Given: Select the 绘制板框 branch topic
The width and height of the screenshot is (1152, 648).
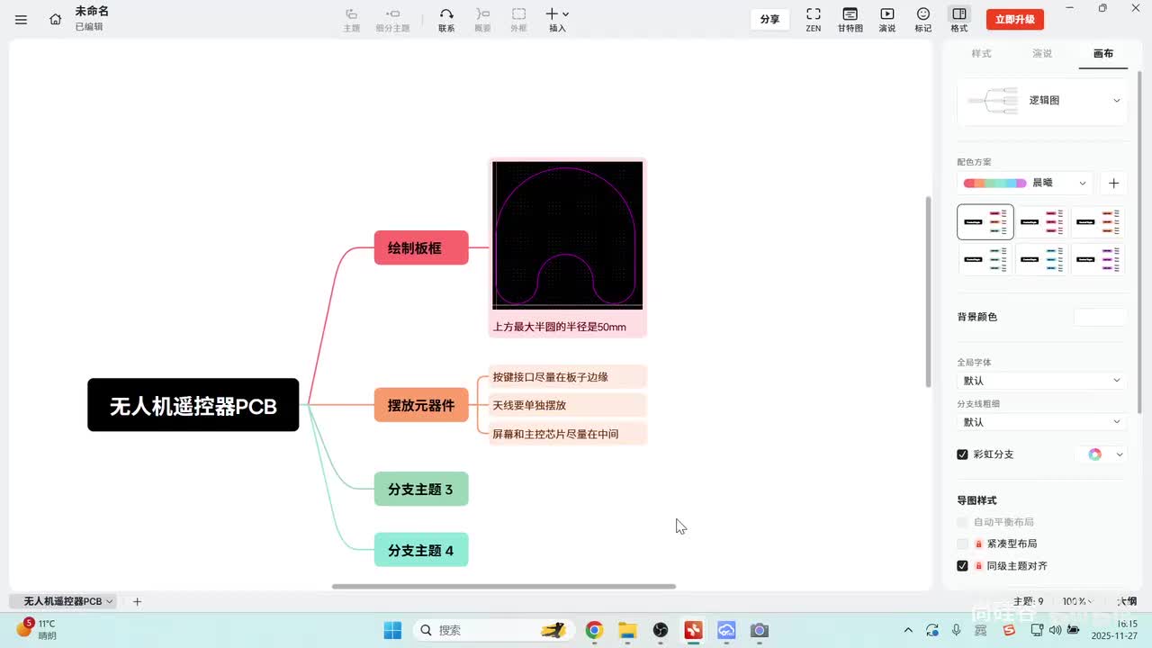Looking at the screenshot, I should [421, 247].
